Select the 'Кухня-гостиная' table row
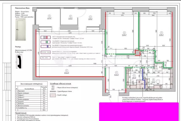 tap(31, 93)
